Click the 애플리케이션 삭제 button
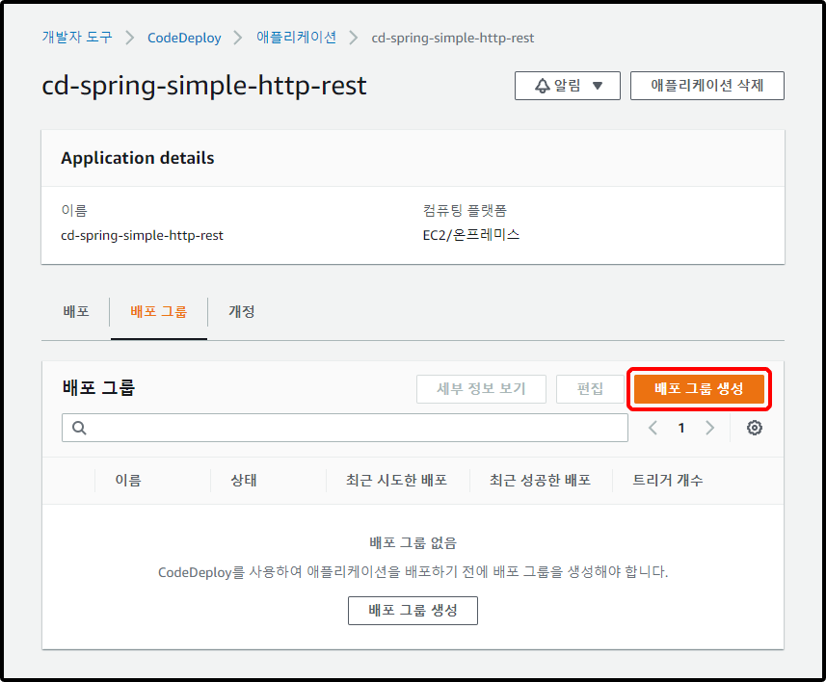Screen dimensions: 826x682 pyautogui.click(x=706, y=86)
